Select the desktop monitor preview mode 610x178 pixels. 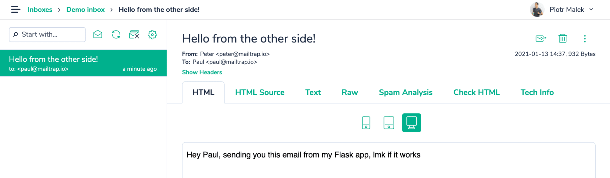pos(411,123)
